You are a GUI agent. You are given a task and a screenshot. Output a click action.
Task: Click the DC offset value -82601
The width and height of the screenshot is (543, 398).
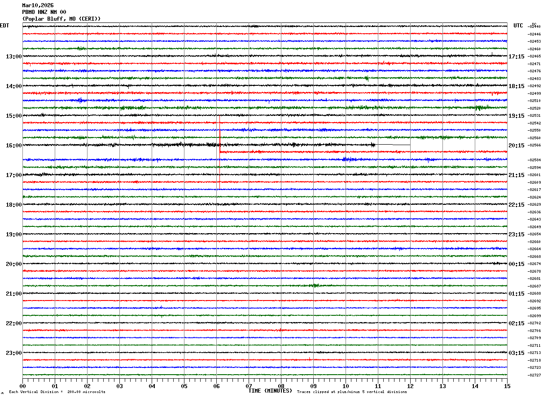(534, 175)
